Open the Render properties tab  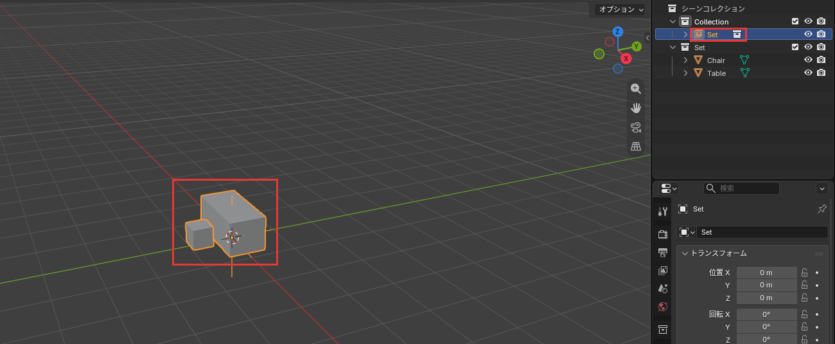pyautogui.click(x=663, y=234)
